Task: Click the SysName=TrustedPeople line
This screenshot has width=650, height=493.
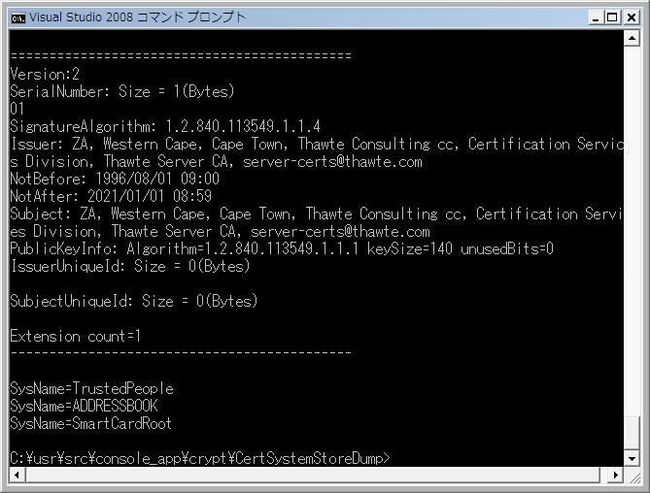Action: coord(91,389)
